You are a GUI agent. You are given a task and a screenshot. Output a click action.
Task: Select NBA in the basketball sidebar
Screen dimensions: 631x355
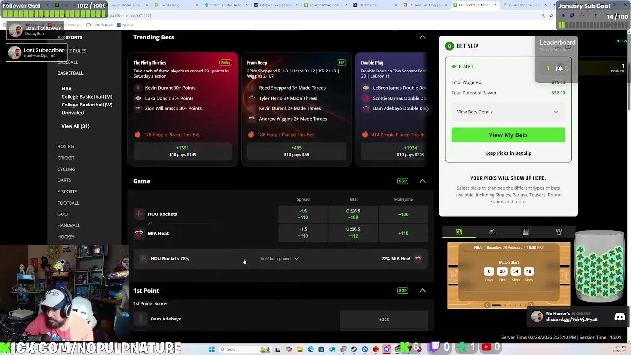point(67,88)
